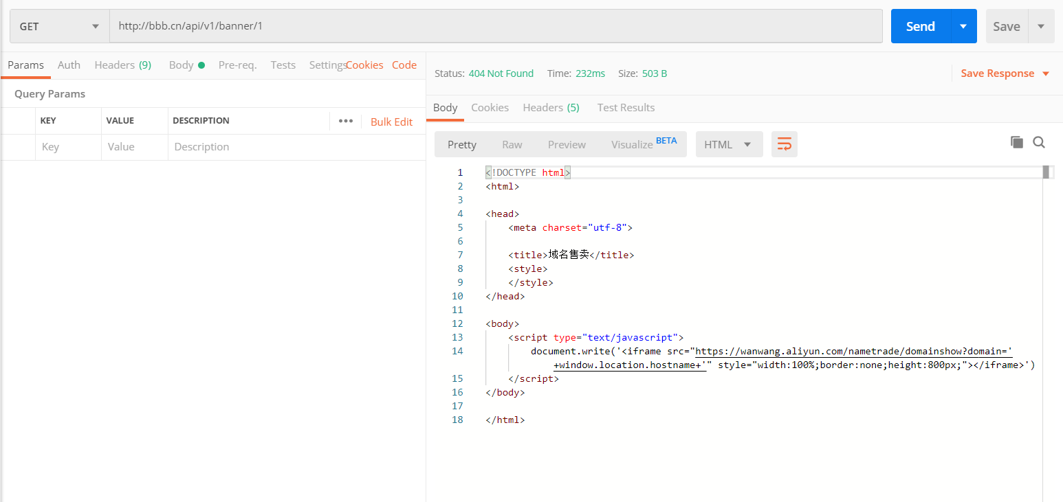The image size is (1063, 502).
Task: Click the Query Params heading
Action: [50, 94]
